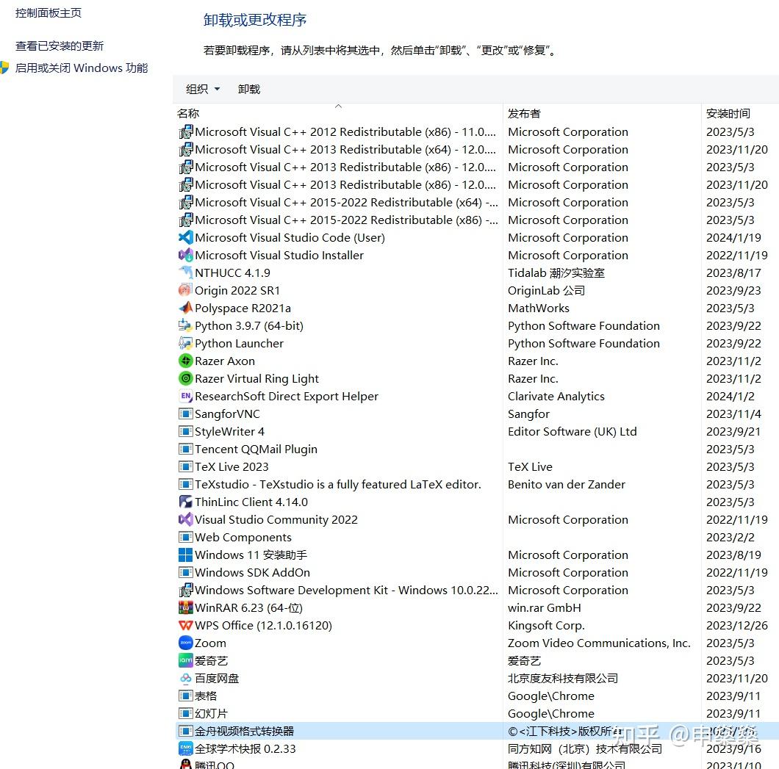
Task: Click the 腾讯QQ icon
Action: click(185, 764)
